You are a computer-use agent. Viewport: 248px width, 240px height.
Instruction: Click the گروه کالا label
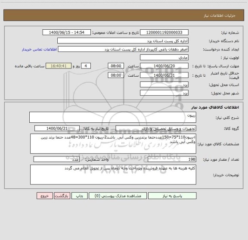click(x=231, y=129)
